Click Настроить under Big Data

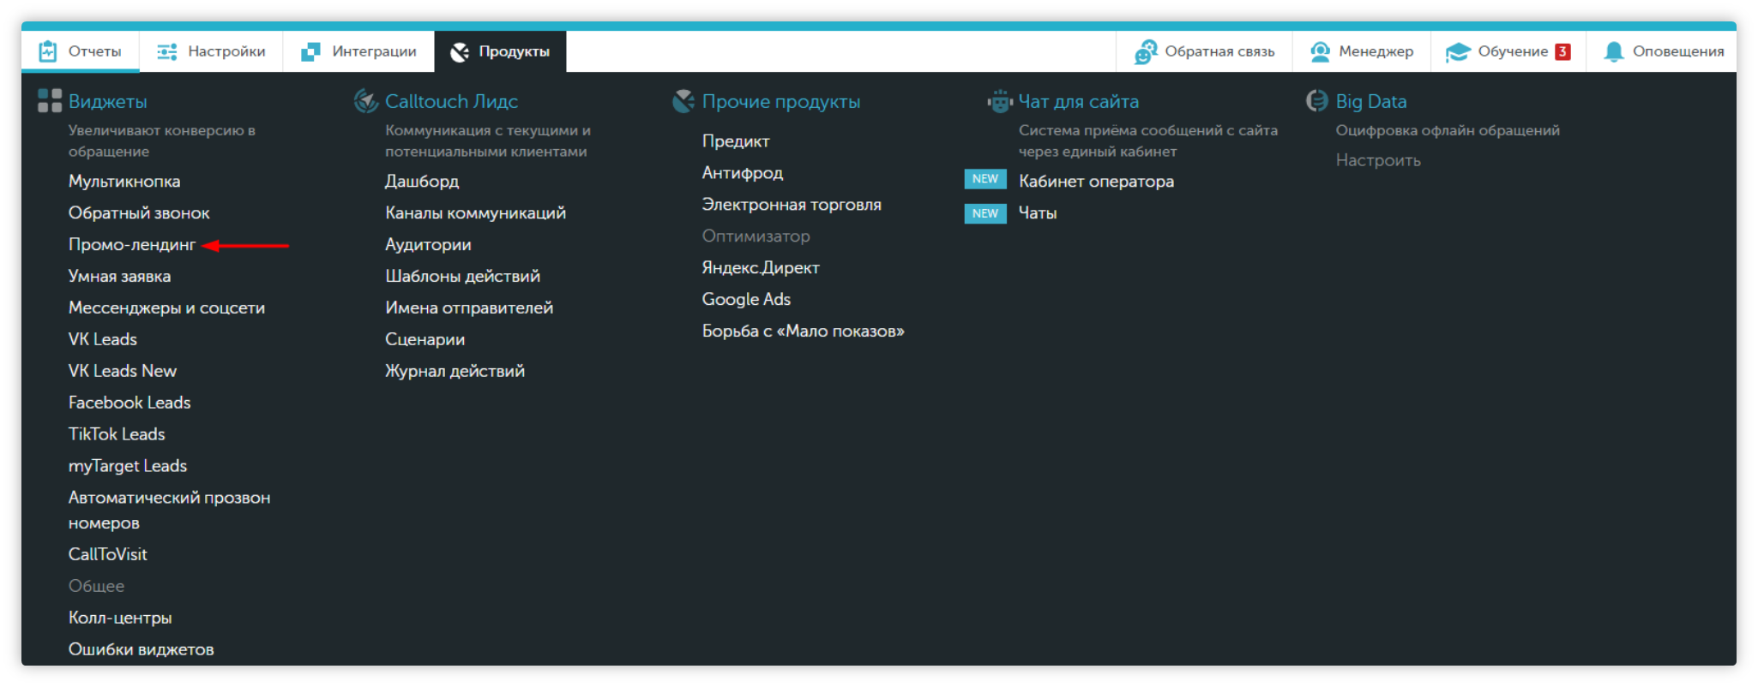pos(1378,160)
